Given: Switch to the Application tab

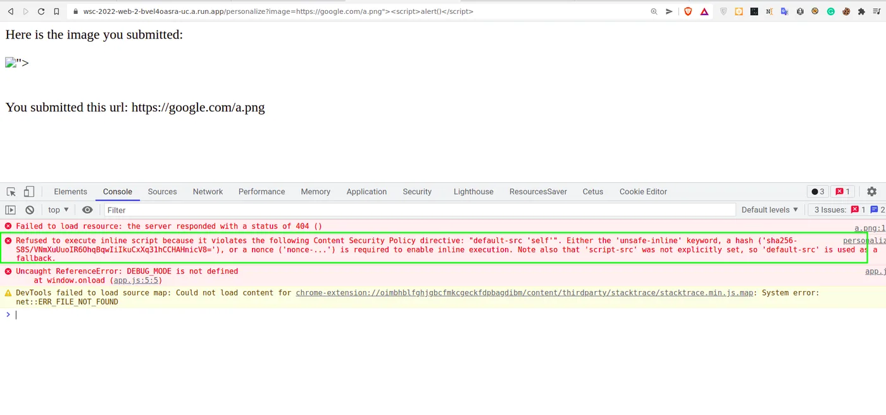Looking at the screenshot, I should coord(366,192).
